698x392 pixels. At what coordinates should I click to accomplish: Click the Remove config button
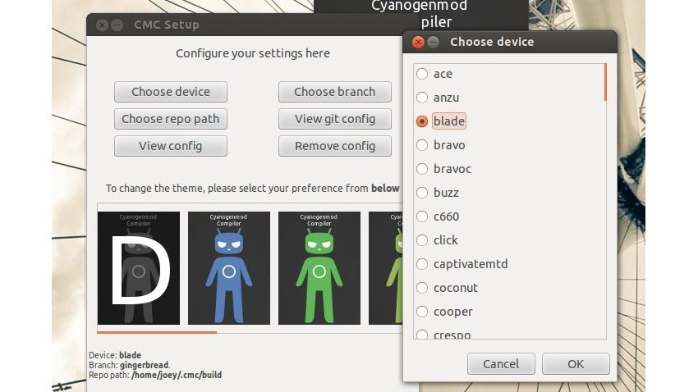[335, 146]
